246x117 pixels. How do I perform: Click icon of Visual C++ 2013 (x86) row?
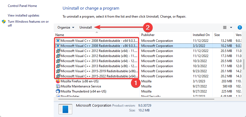(58, 66)
